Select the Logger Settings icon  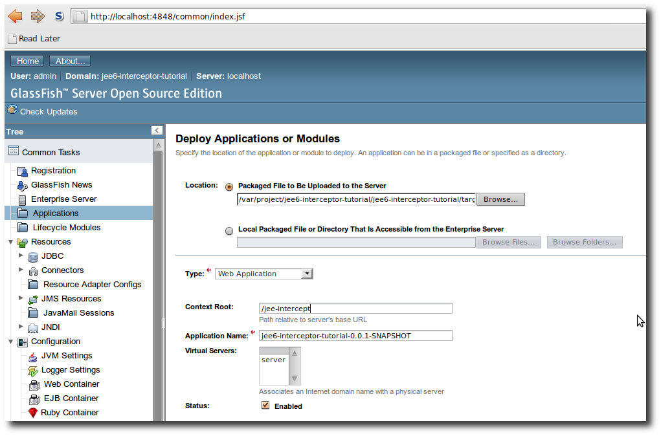(33, 369)
